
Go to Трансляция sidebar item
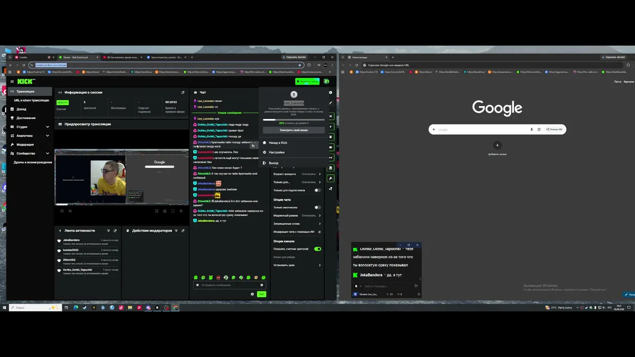click(30, 92)
